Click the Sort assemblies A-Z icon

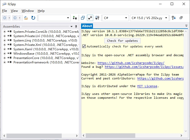point(174,18)
